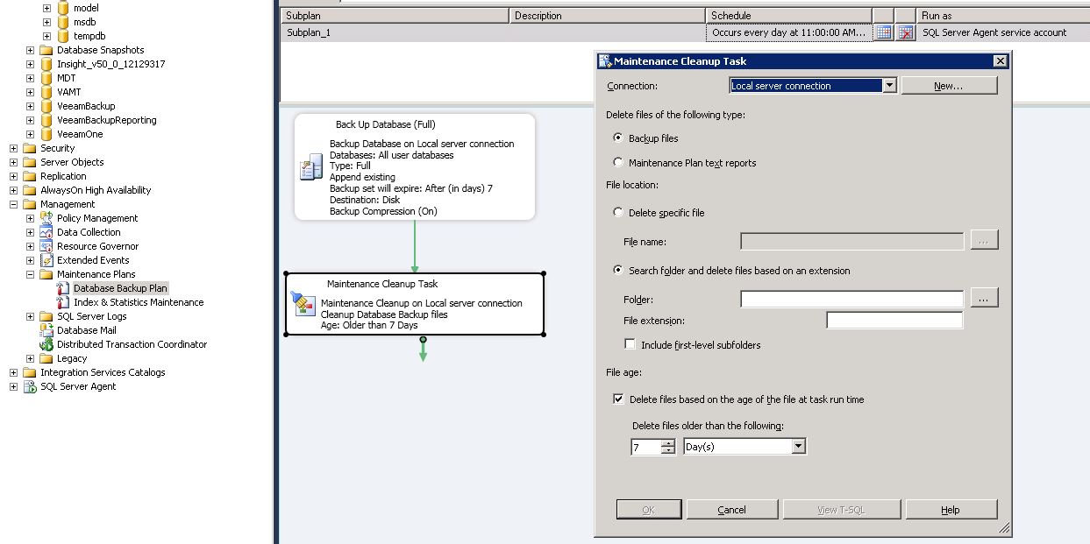
Task: Click the Insight_v50_0_12129317 database icon
Action: point(46,64)
